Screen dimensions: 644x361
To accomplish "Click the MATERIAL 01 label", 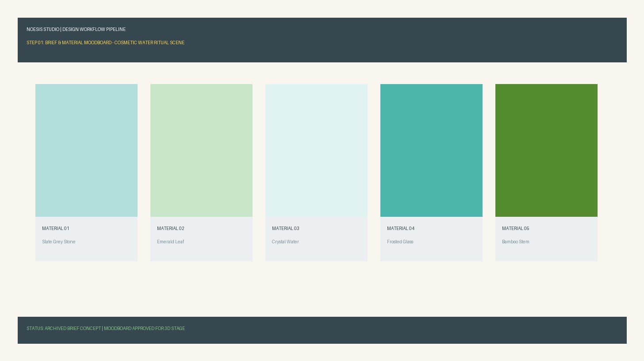I will click(56, 228).
